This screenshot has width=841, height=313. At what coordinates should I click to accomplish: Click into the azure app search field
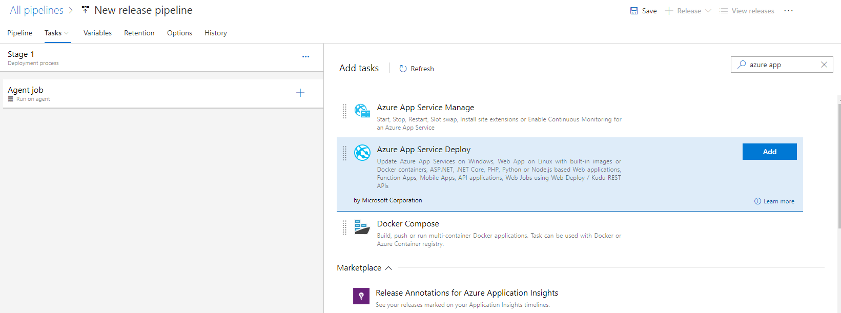click(x=782, y=65)
